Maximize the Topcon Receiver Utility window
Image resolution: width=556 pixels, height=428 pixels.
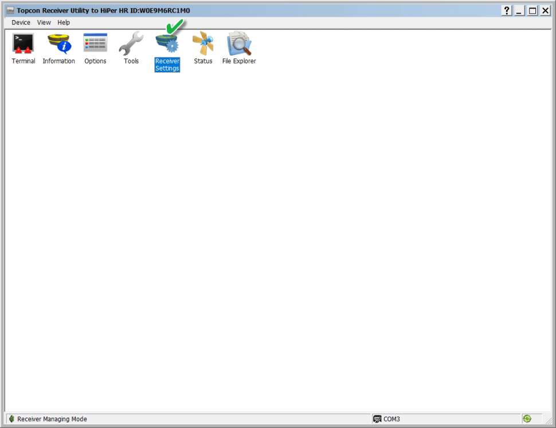coord(532,11)
